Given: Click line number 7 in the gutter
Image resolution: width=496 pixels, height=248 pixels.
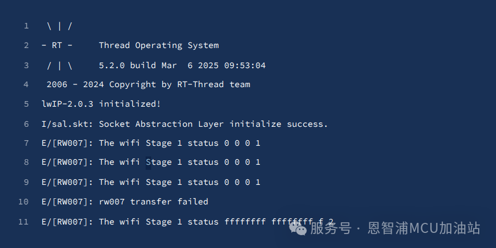Looking at the screenshot, I should coord(26,143).
